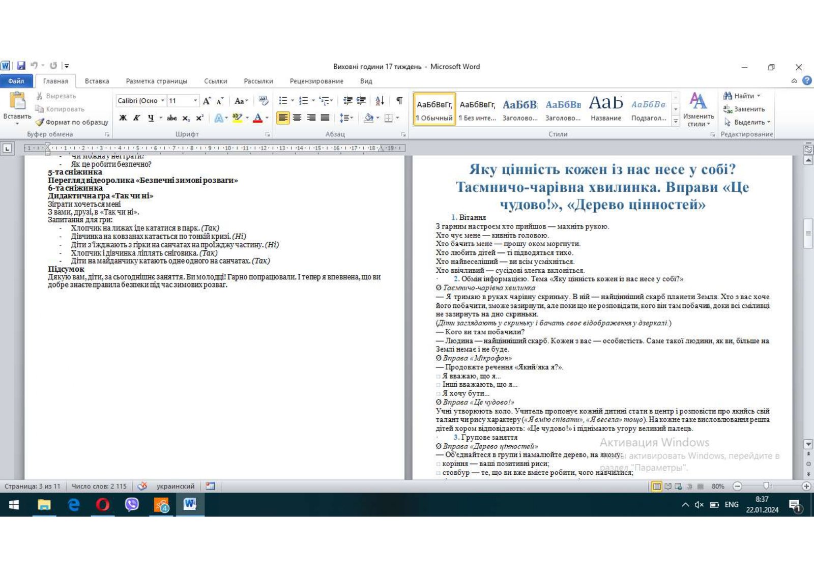
Task: Click the Increase Indent icon
Action: [361, 101]
